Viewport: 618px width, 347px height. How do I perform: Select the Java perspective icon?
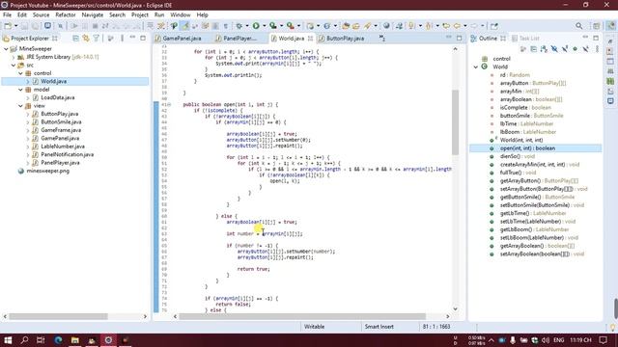pos(611,26)
